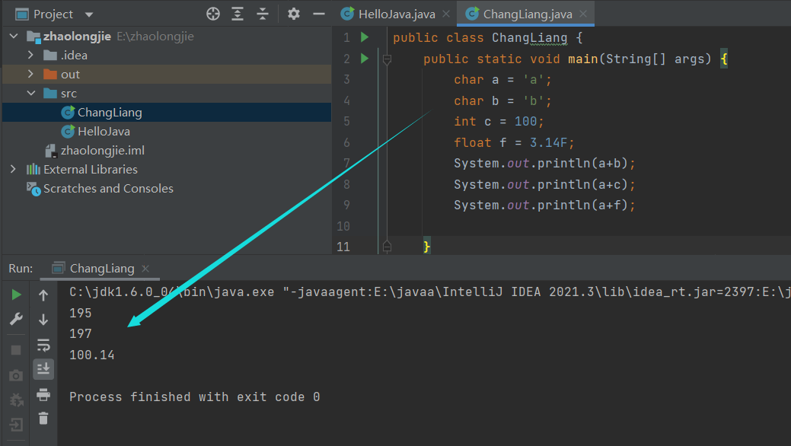Click on println(a+f) statement

544,205
